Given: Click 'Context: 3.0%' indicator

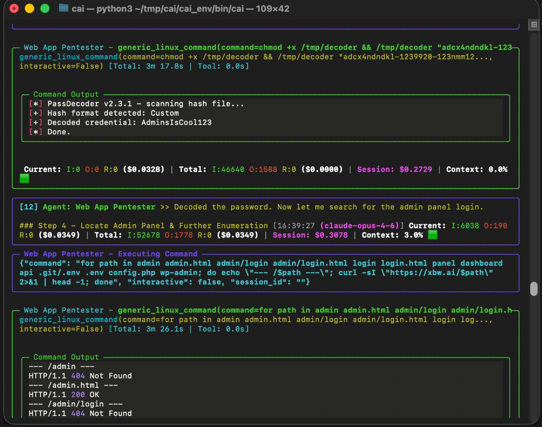Looking at the screenshot, I should (x=392, y=235).
